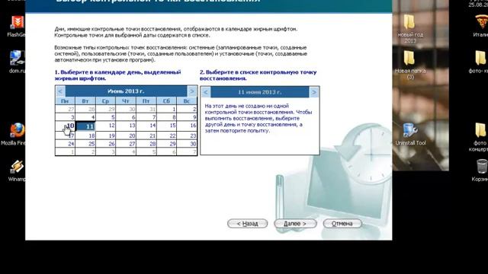Go to next month in calendar
This screenshot has height=274, width=488.
point(192,91)
